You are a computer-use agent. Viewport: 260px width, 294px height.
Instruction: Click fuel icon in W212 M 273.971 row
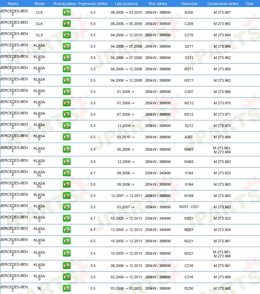point(66,114)
